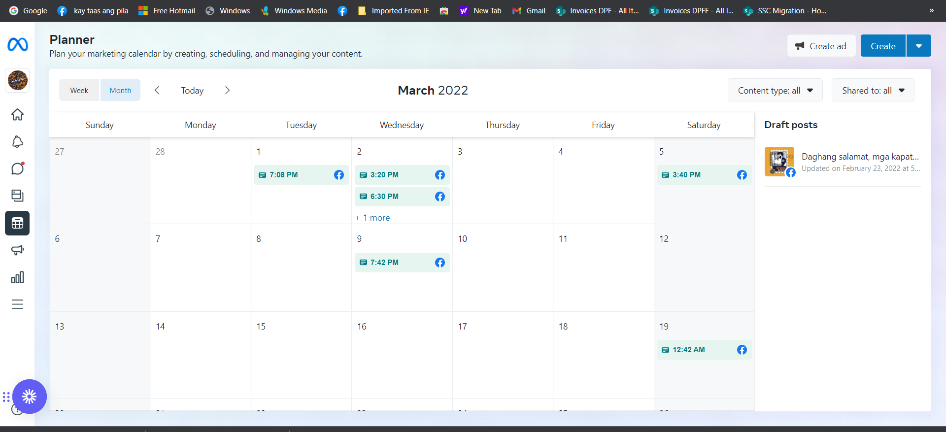Show more bookmarks with the overflow chevron
The image size is (946, 432).
(932, 11)
